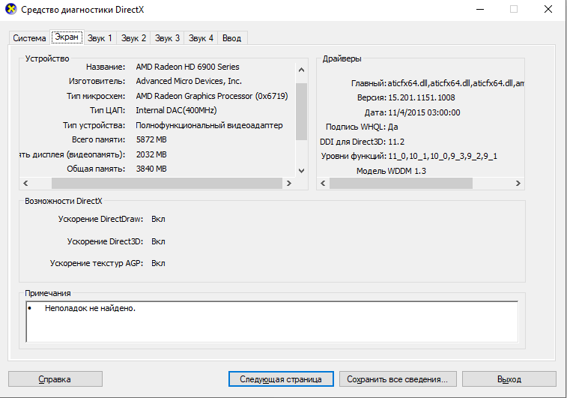
Task: Click the Модель WDDM 1.3 text
Action: coord(391,171)
